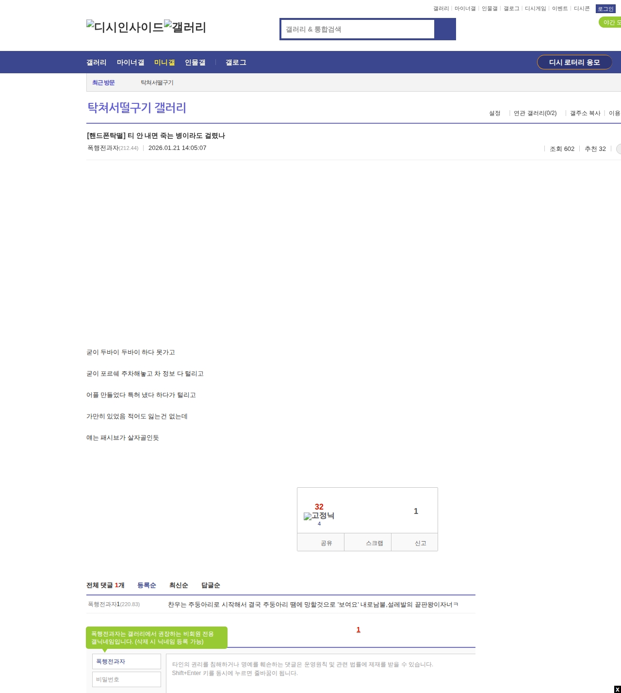Select 마이너갤 in the blue navigation bar
Image resolution: width=621 pixels, height=693 pixels.
[x=131, y=62]
